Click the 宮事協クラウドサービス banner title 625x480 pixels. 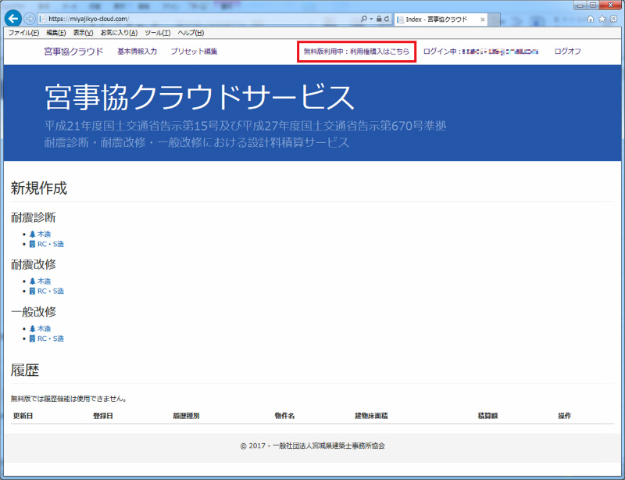click(x=199, y=97)
